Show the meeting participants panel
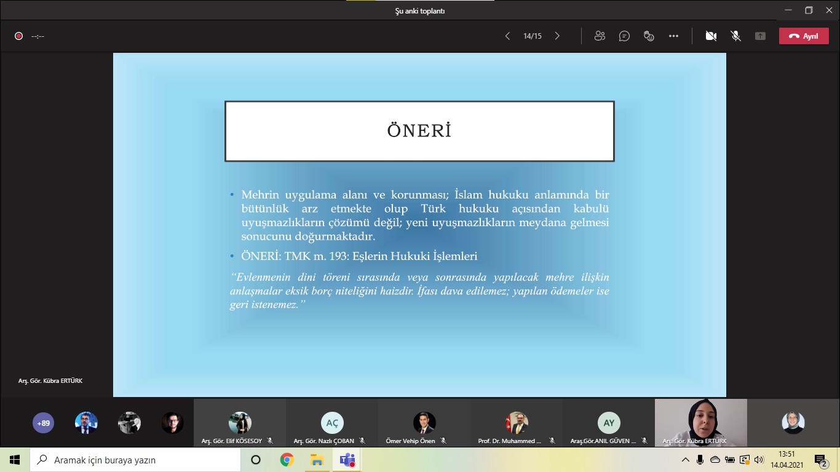Image resolution: width=840 pixels, height=472 pixels. (600, 36)
